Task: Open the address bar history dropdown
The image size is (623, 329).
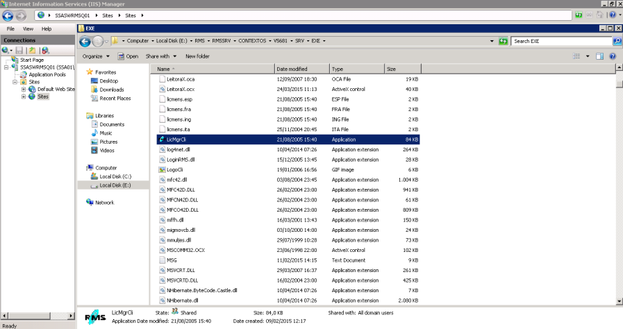Action: point(492,41)
